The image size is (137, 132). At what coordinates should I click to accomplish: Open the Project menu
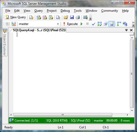point(52,11)
